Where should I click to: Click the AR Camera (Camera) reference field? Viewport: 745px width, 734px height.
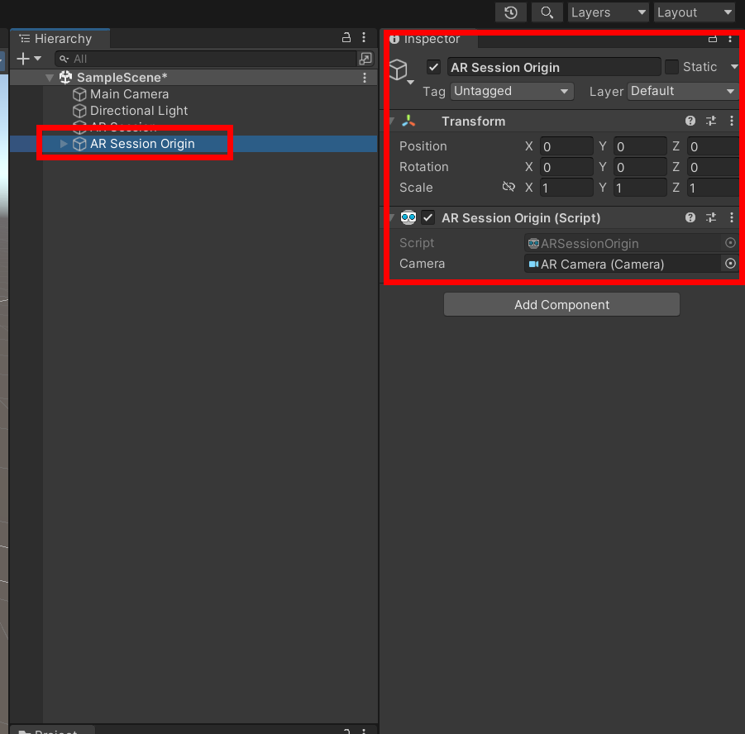623,264
